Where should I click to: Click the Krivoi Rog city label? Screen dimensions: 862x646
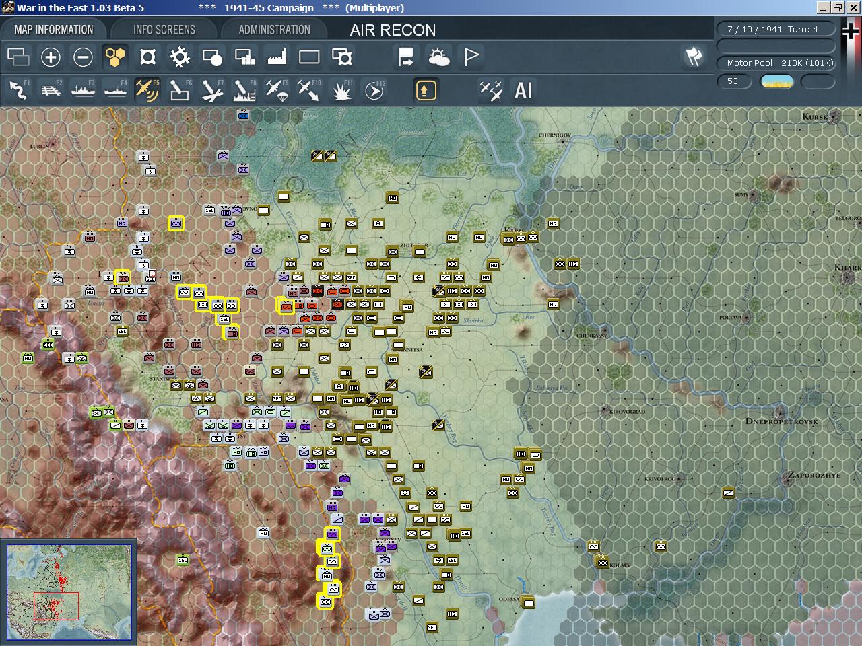tap(660, 479)
